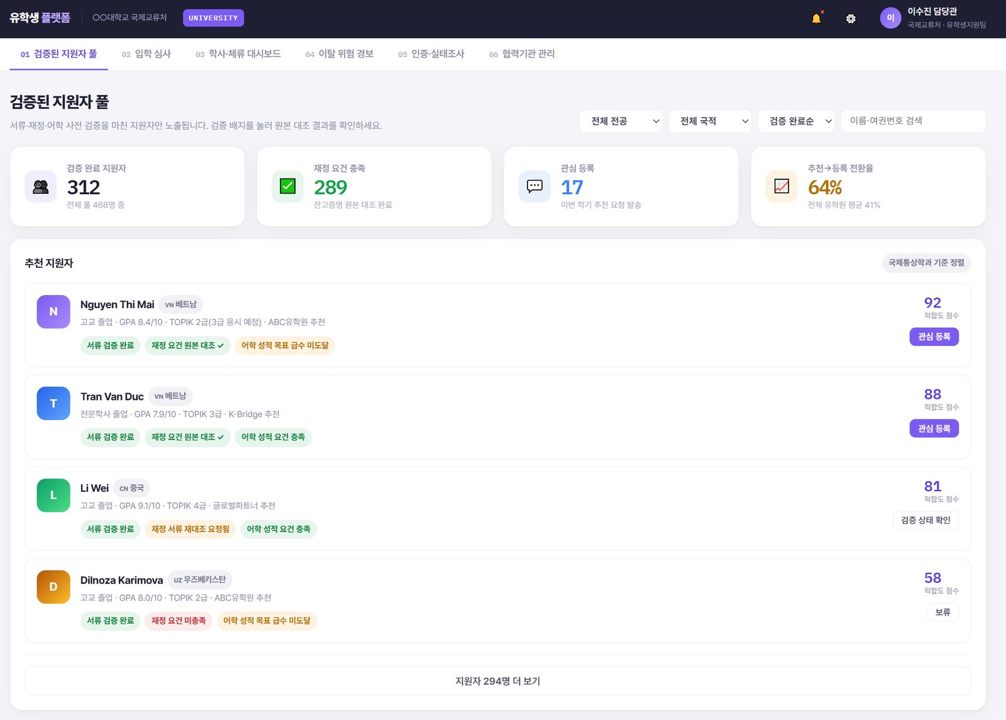Click Dilnoza Karimova's D avatar
Screen dimensions: 1006x720
point(53,587)
